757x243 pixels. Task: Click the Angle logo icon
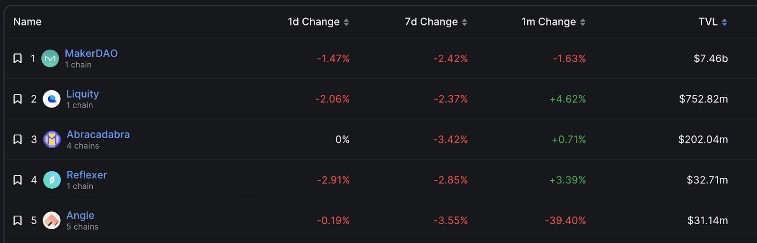52,220
